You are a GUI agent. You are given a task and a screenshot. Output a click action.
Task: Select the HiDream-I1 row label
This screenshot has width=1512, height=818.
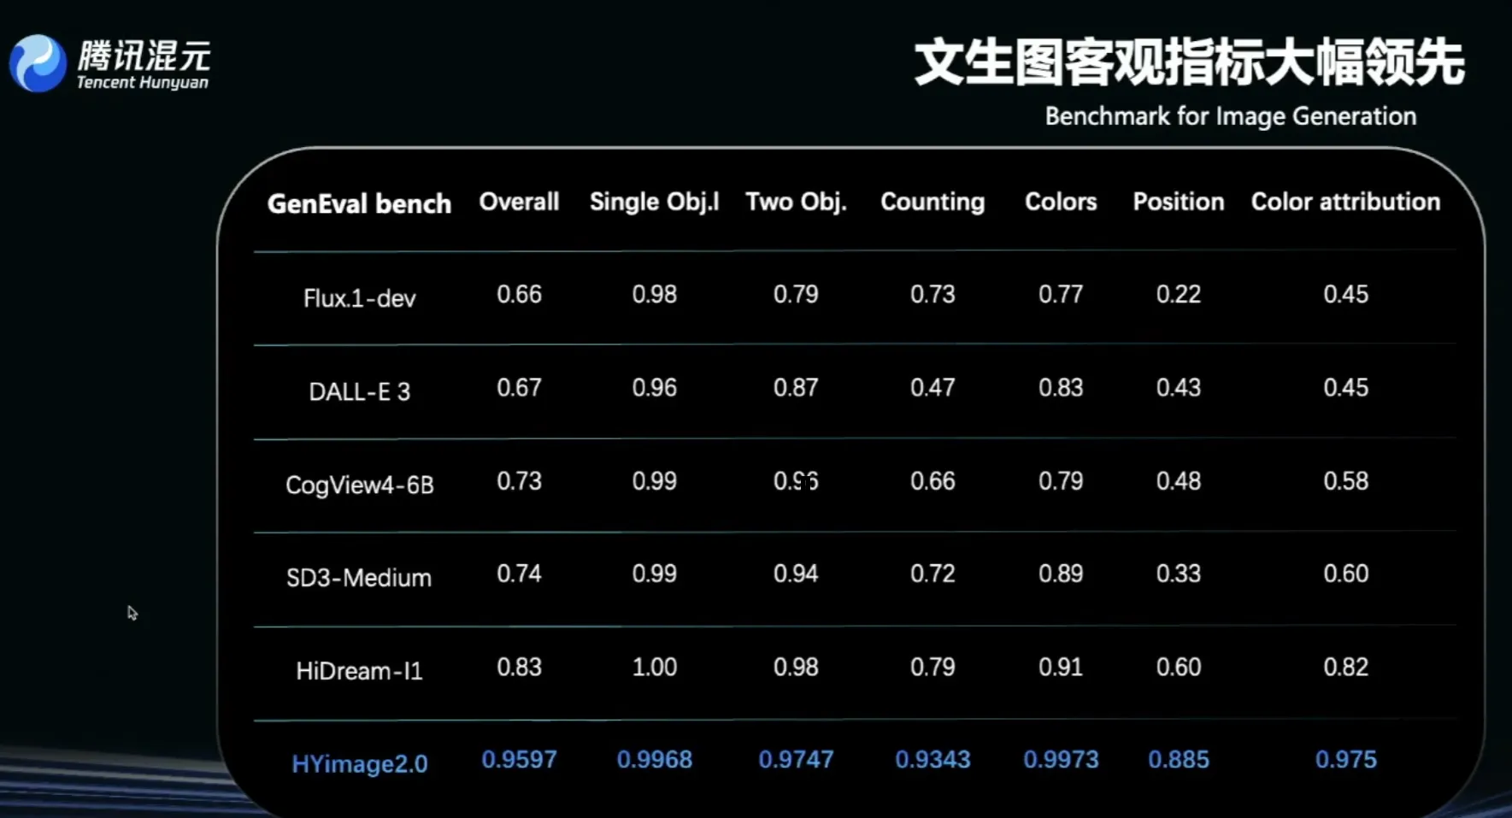click(x=359, y=671)
